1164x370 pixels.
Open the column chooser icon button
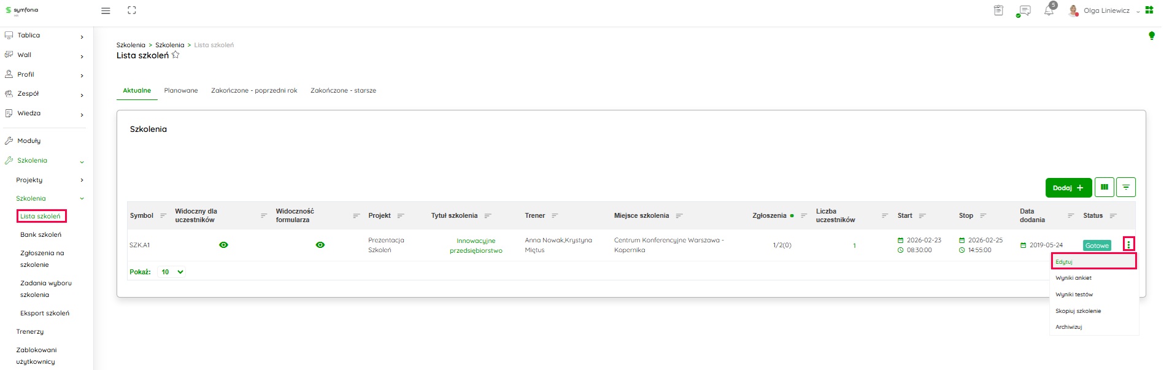pyautogui.click(x=1104, y=187)
